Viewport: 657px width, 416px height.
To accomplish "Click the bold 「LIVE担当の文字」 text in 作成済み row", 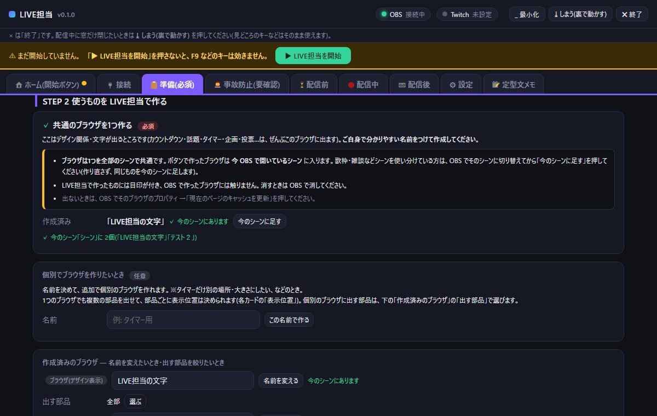I will click(x=136, y=222).
